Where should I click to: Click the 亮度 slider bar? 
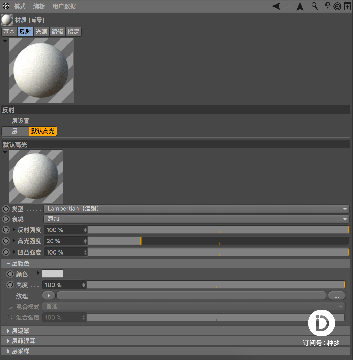pyautogui.click(x=216, y=285)
